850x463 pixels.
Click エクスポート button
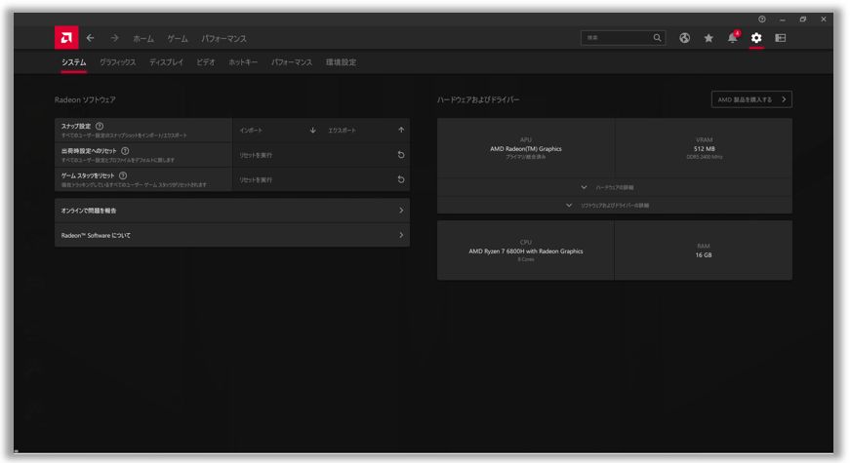click(365, 130)
